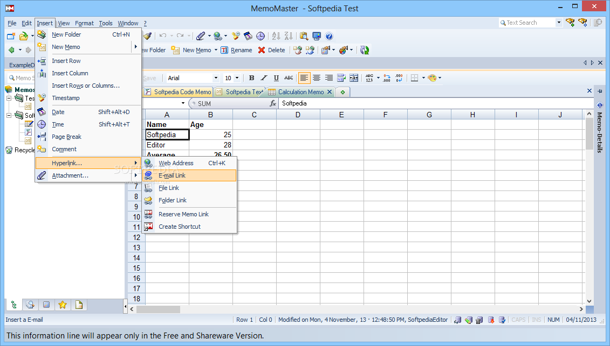Click the monitor screen toolbar icon
Image resolution: width=610 pixels, height=346 pixels.
(317, 36)
